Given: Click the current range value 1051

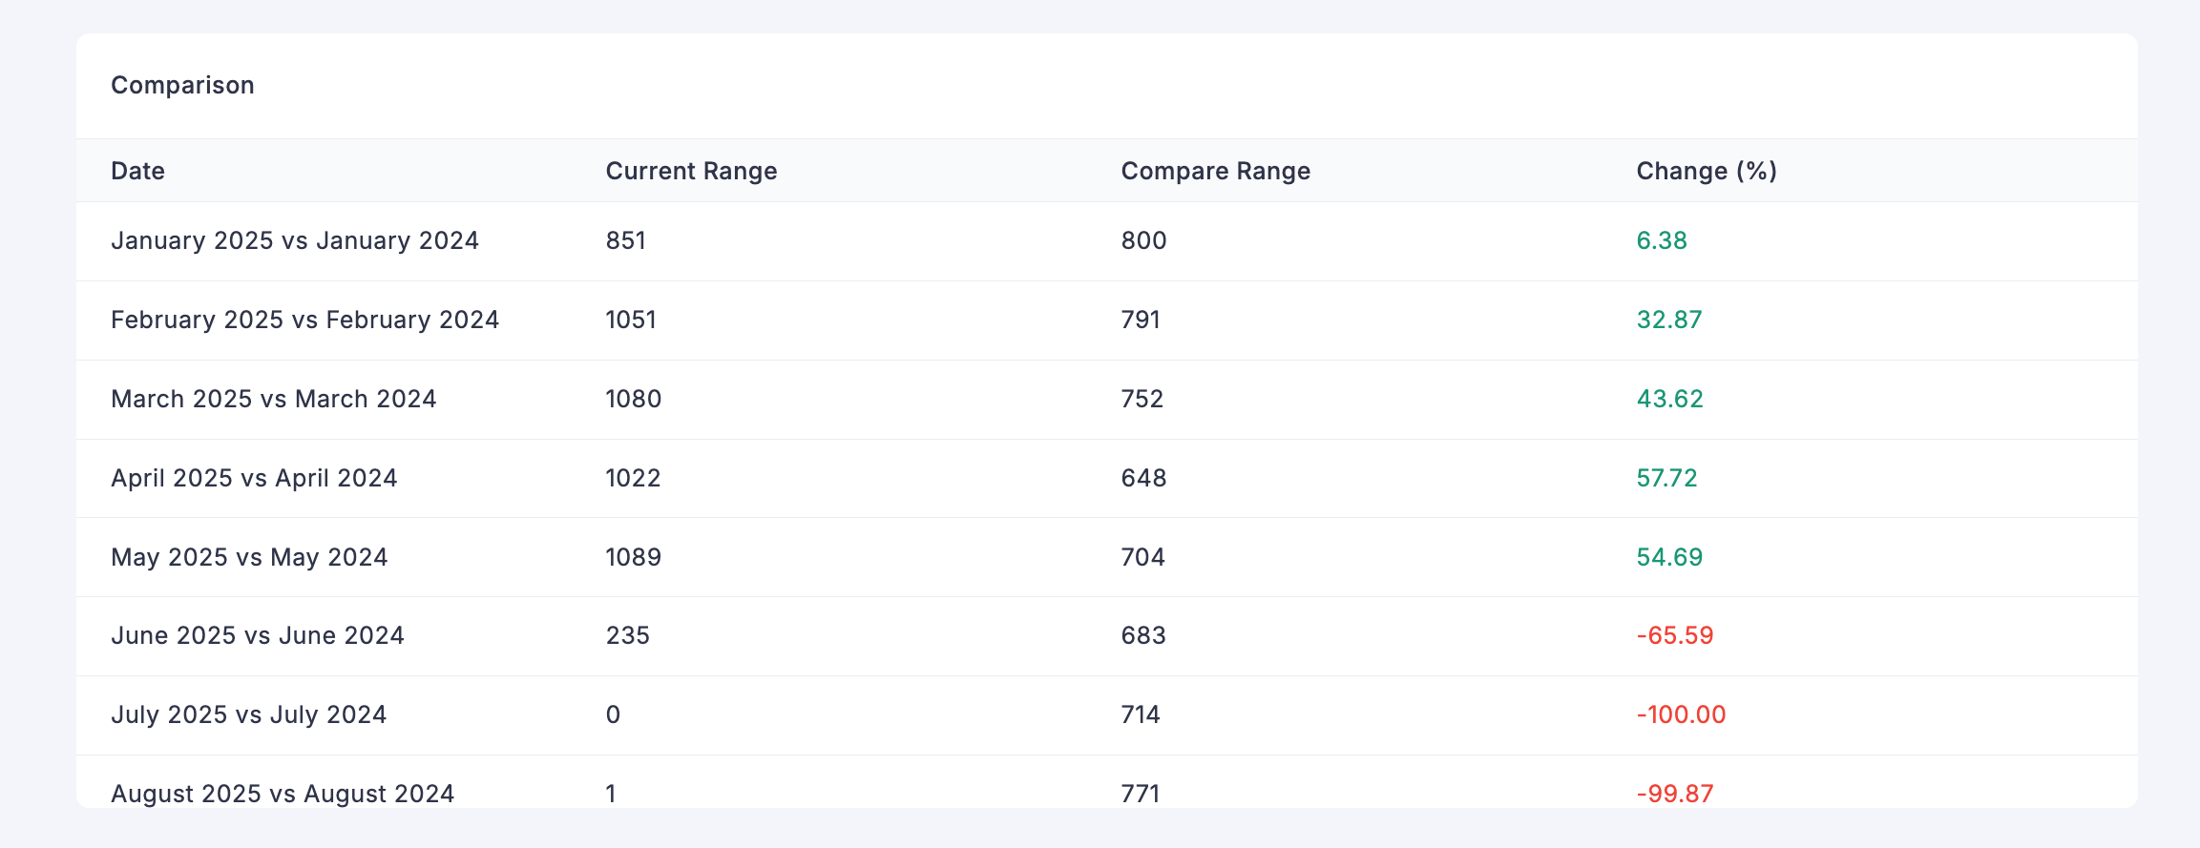Looking at the screenshot, I should coord(631,320).
